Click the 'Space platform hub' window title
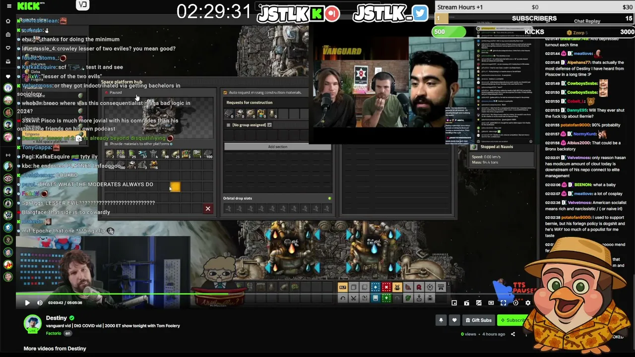 coord(122,82)
